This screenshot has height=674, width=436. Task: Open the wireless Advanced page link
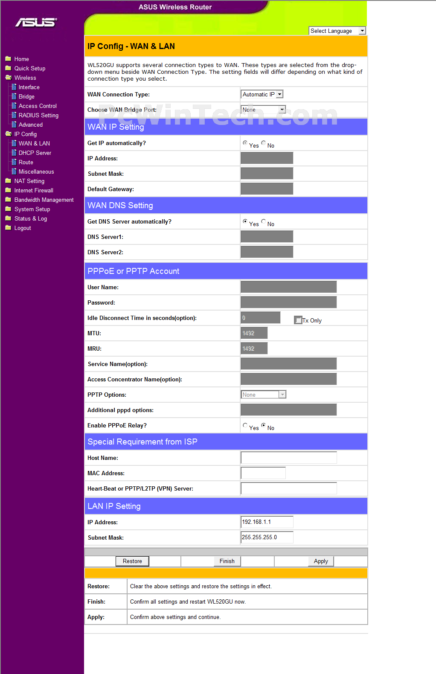click(31, 125)
